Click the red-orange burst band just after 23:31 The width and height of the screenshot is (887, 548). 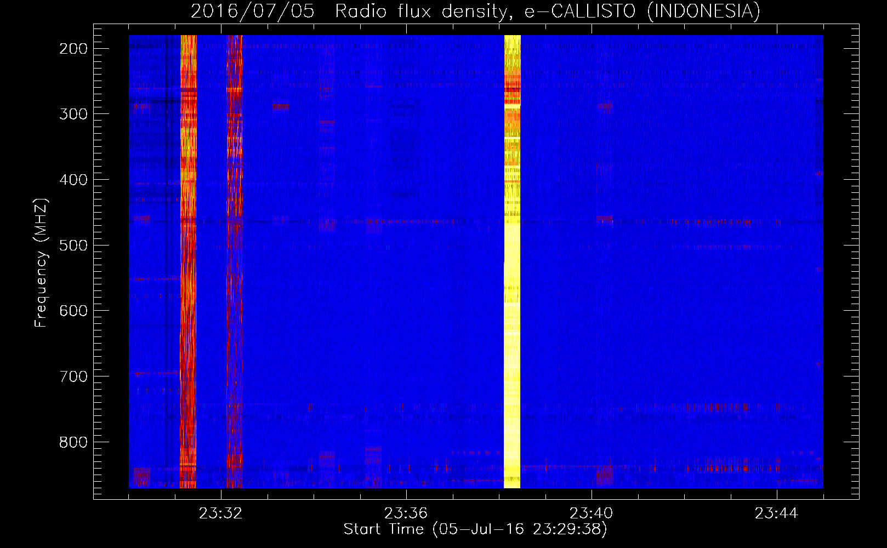[x=188, y=261]
